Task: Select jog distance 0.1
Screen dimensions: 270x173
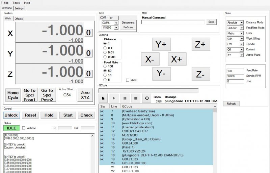Action: [105, 48]
